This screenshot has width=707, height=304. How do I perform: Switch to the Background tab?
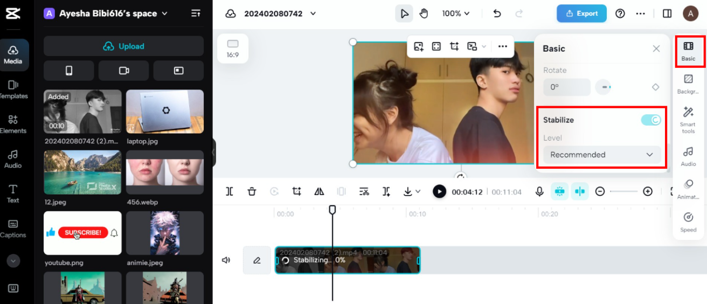tap(688, 85)
